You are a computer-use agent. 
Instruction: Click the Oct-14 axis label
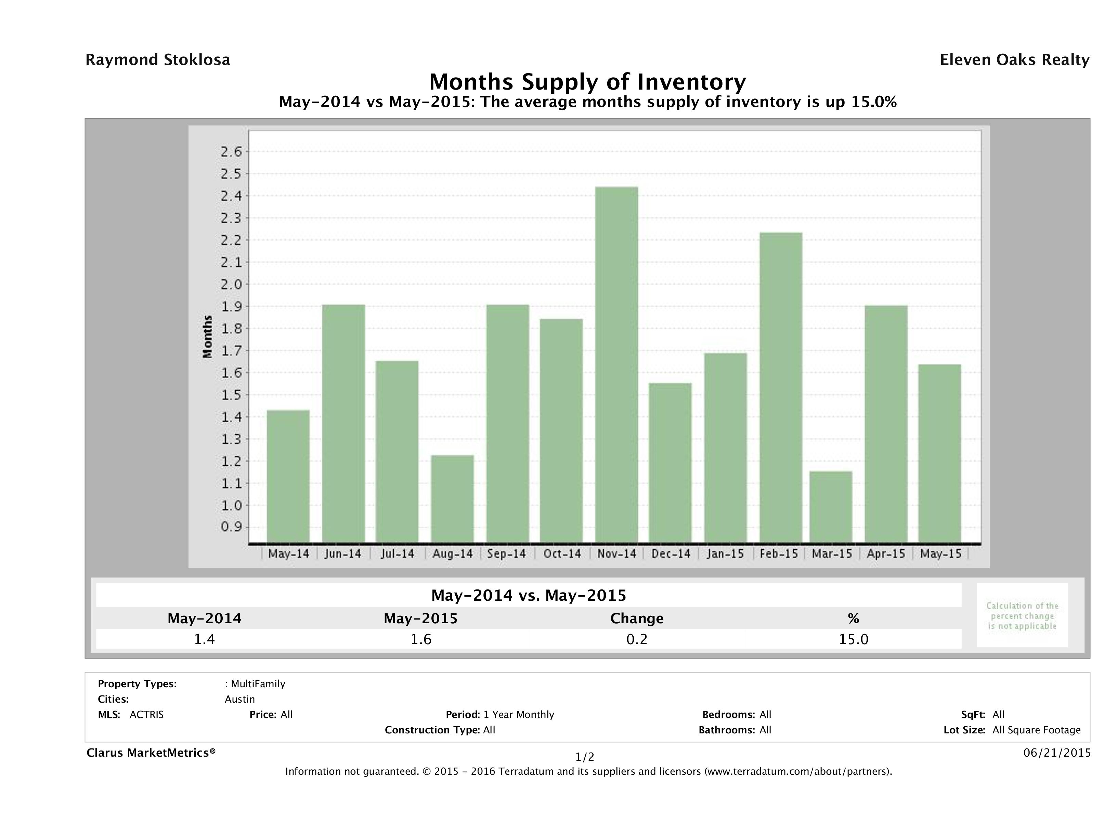563,554
